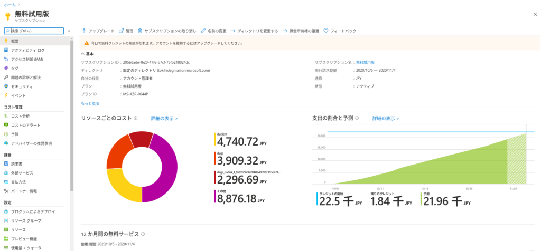
Task: Click the 外部サービス icon
Action: (6, 172)
